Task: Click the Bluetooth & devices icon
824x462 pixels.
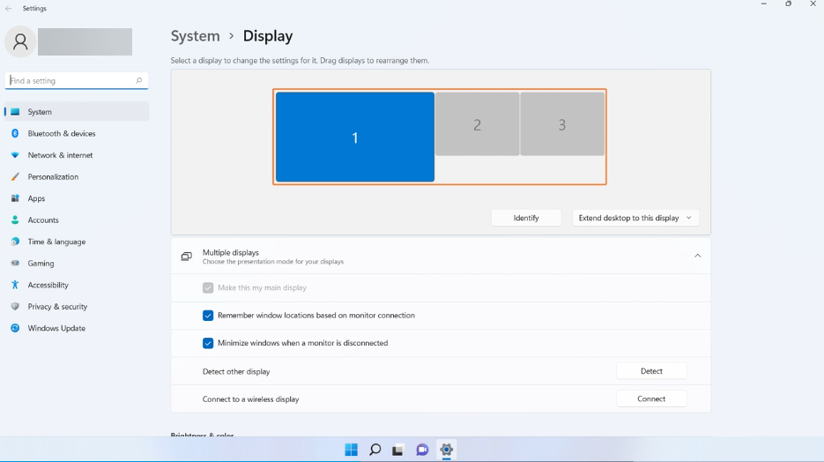Action: 15,133
